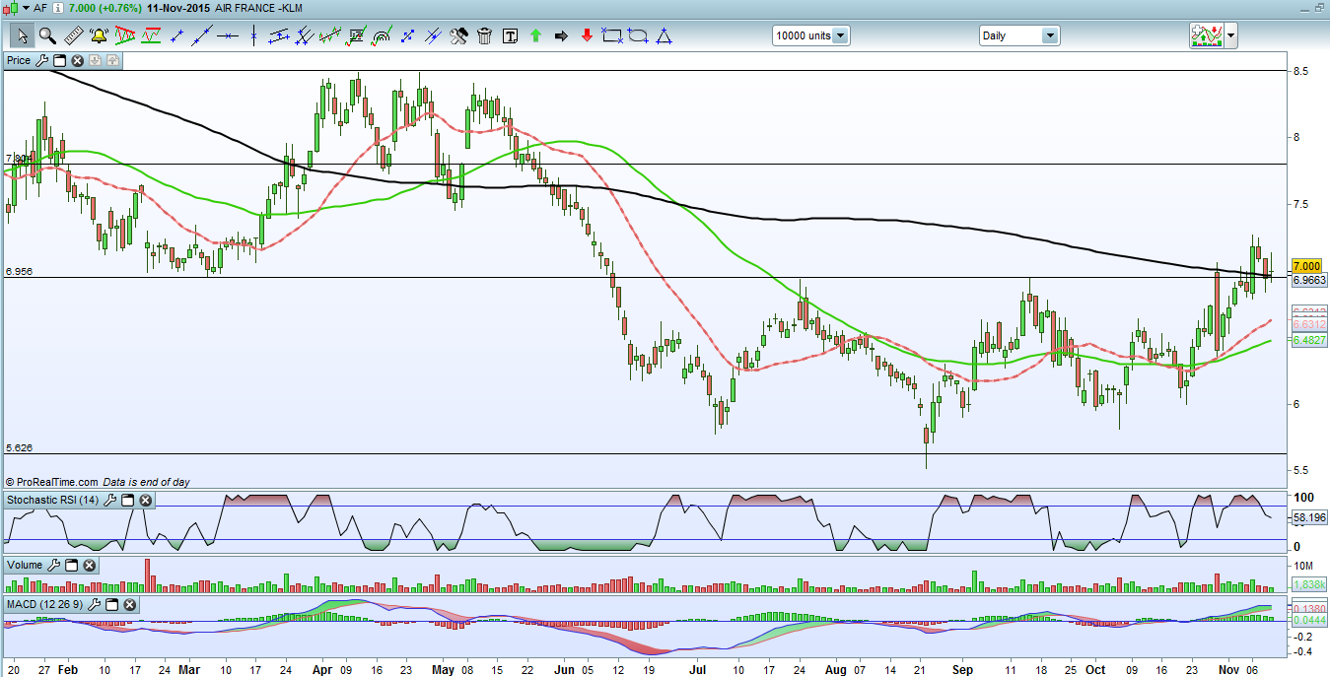Select the regression channel tool
This screenshot has height=677, width=1330.
point(330,36)
